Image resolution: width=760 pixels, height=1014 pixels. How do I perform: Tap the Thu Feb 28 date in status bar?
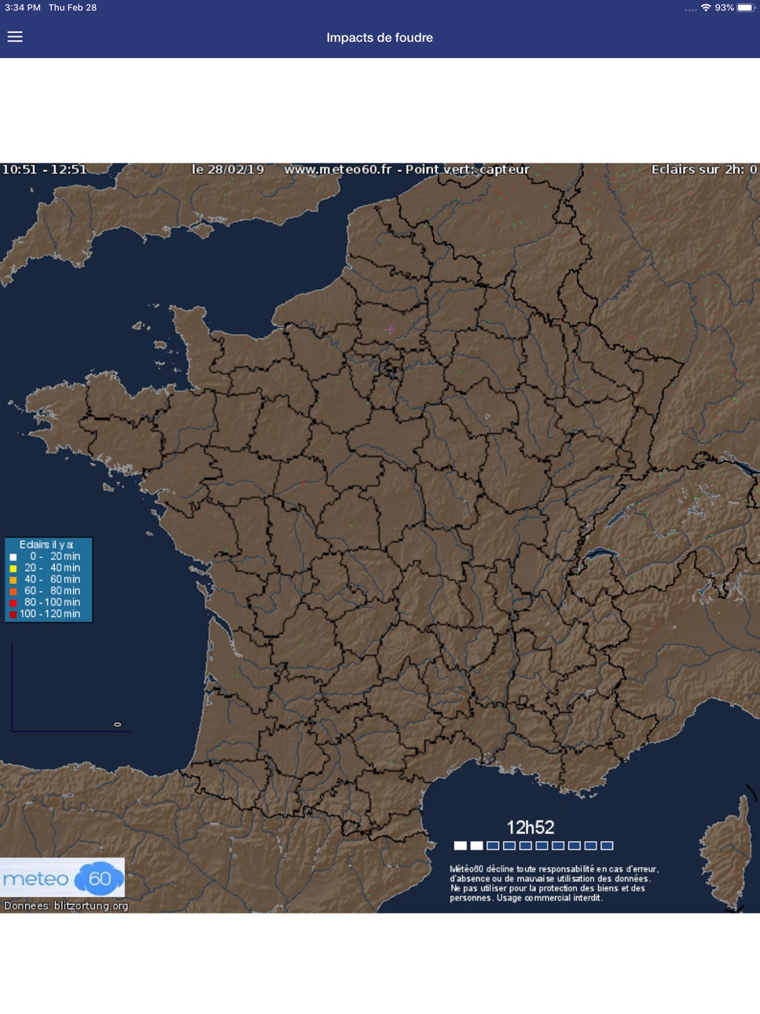72,7
